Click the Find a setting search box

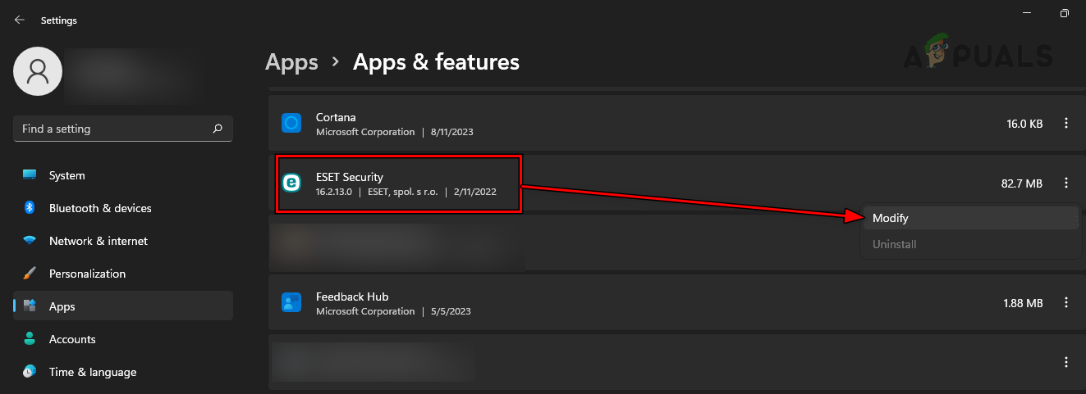[115, 129]
